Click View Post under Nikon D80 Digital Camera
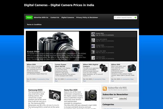Screen dimensions: 163x109 pos(104,79)
